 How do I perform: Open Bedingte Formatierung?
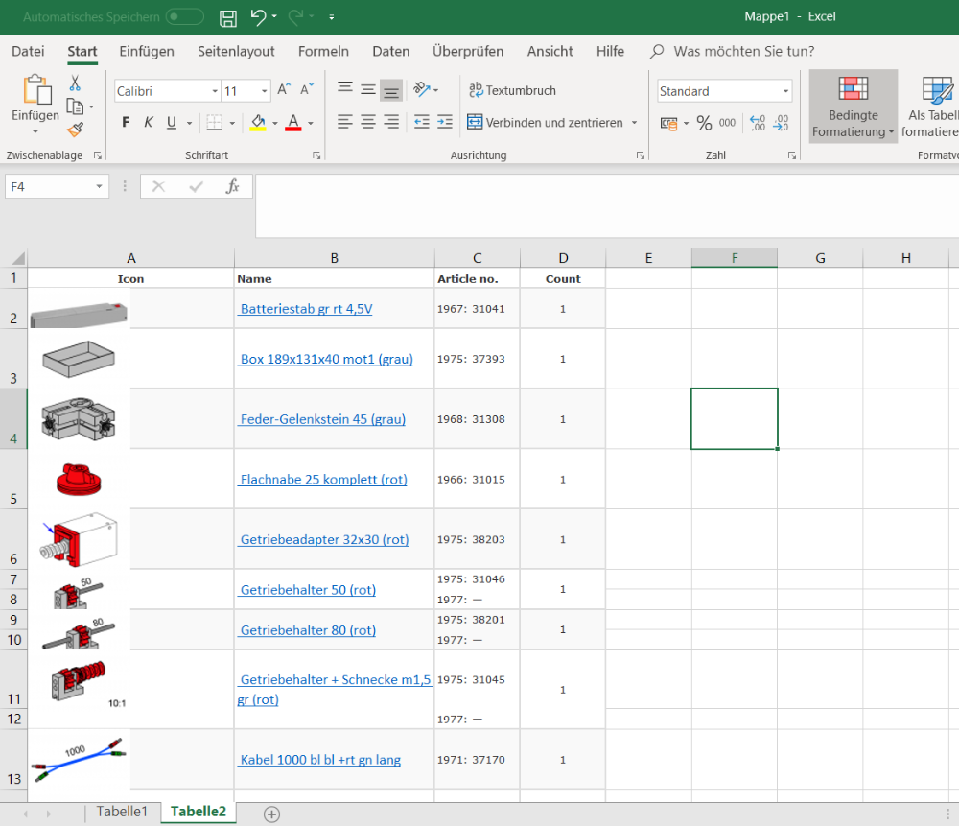pos(852,106)
